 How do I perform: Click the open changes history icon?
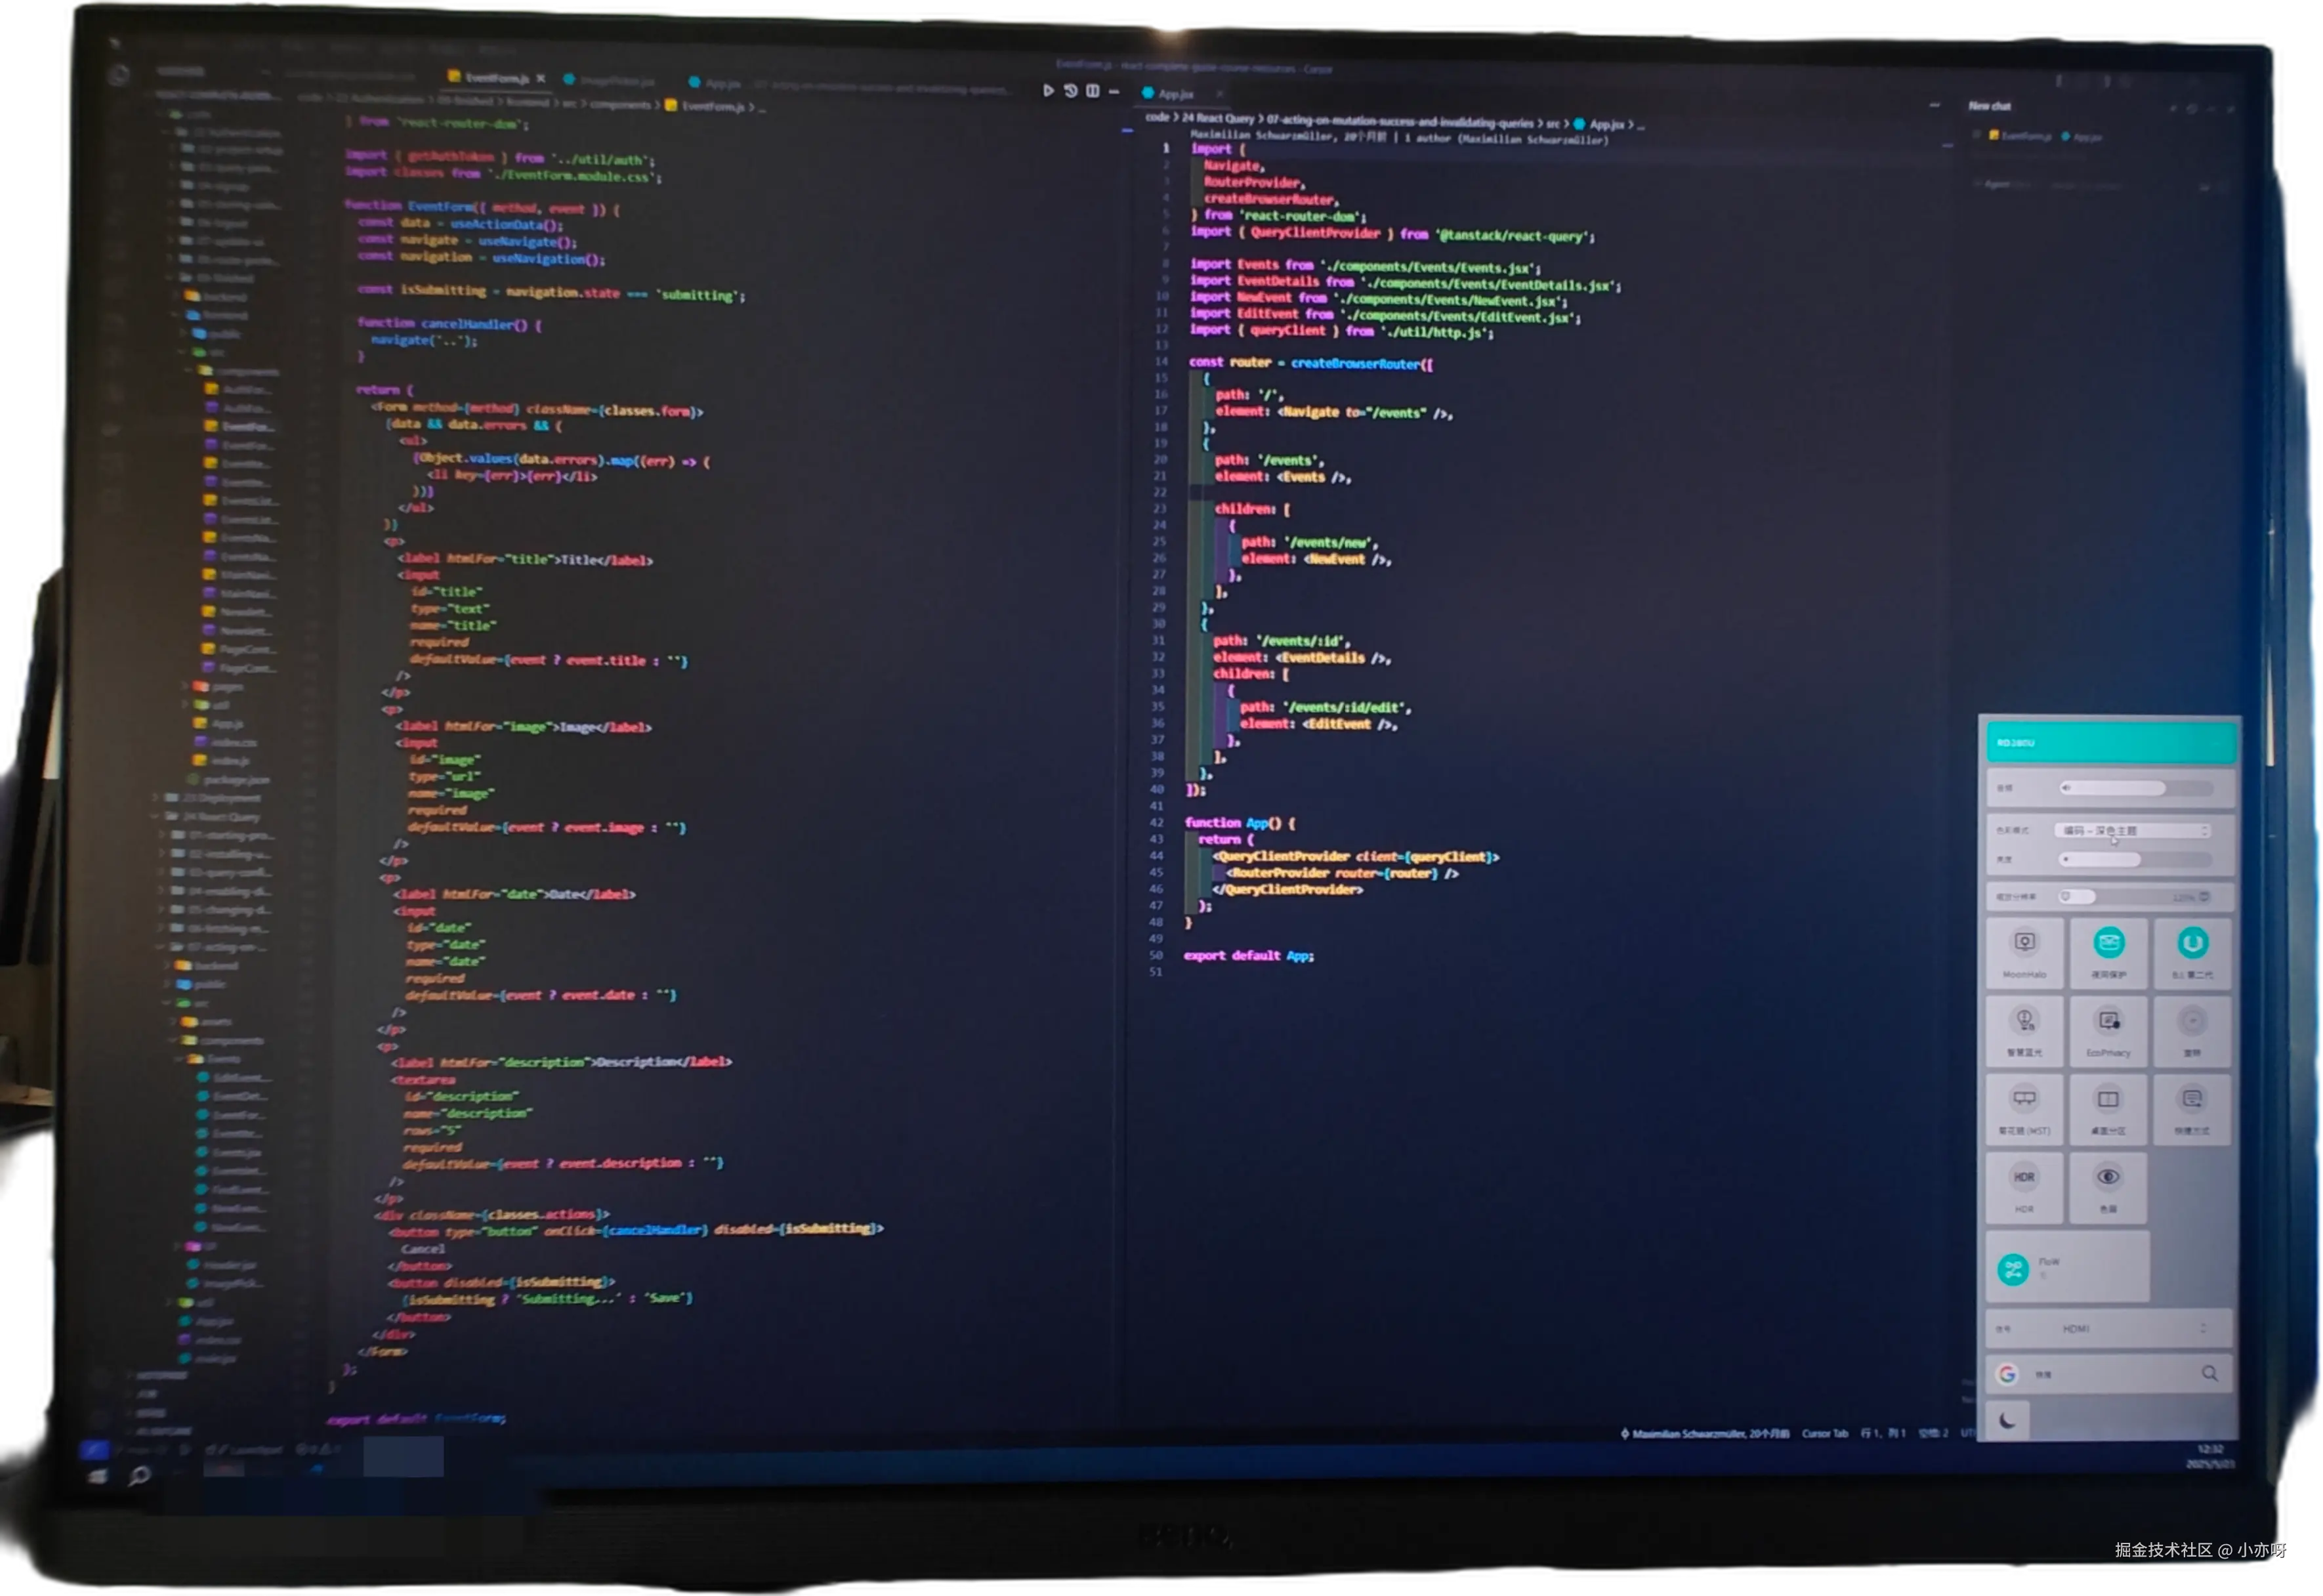1070,91
